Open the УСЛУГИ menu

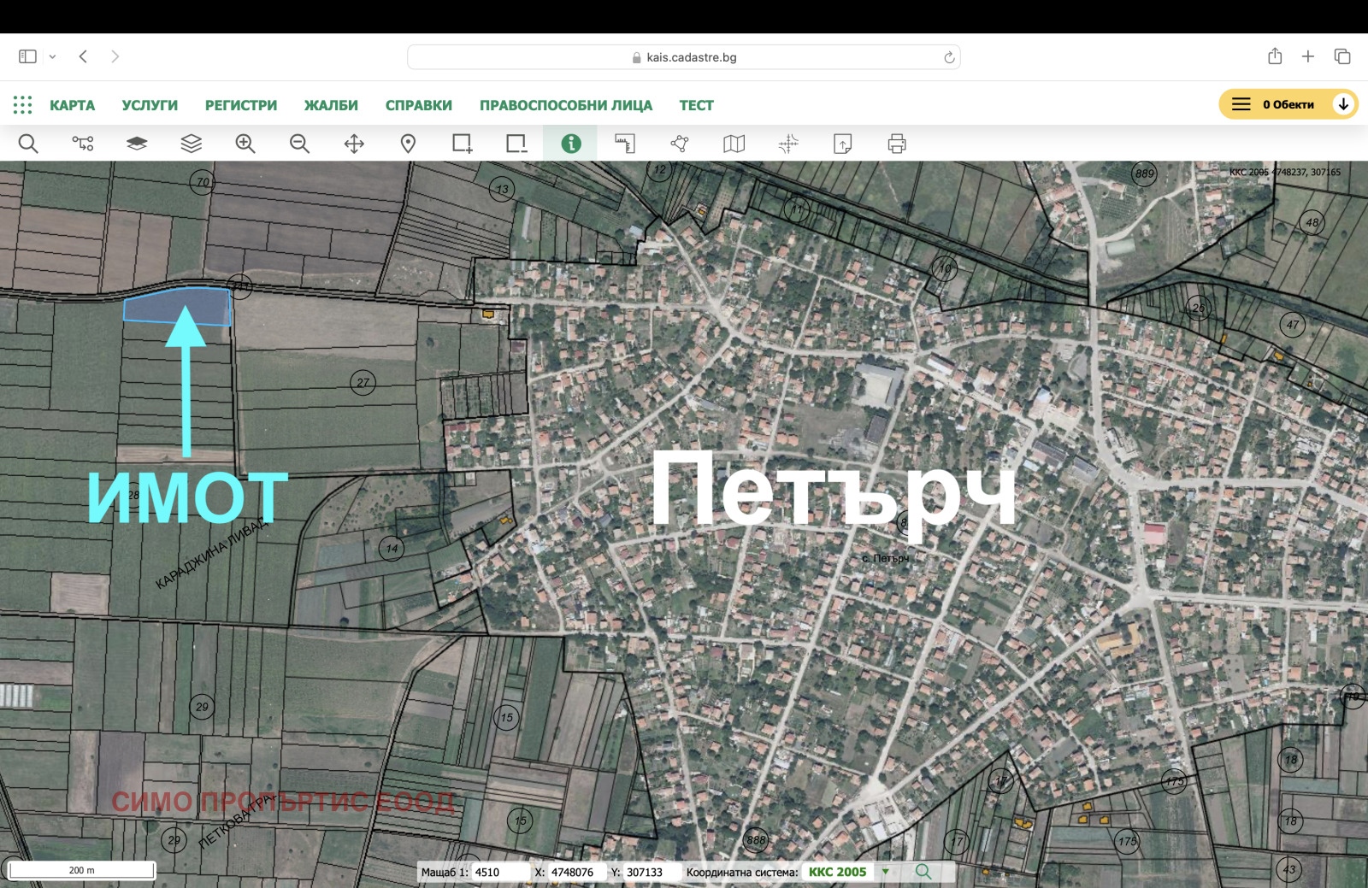[x=150, y=105]
